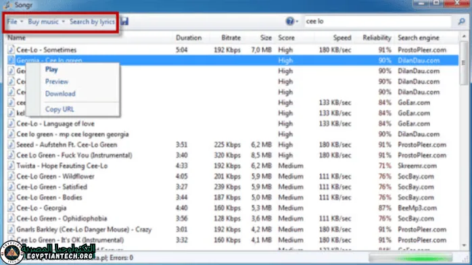Select 'Cee-Lo Green - Bodies'
472x265 pixels.
click(x=49, y=197)
